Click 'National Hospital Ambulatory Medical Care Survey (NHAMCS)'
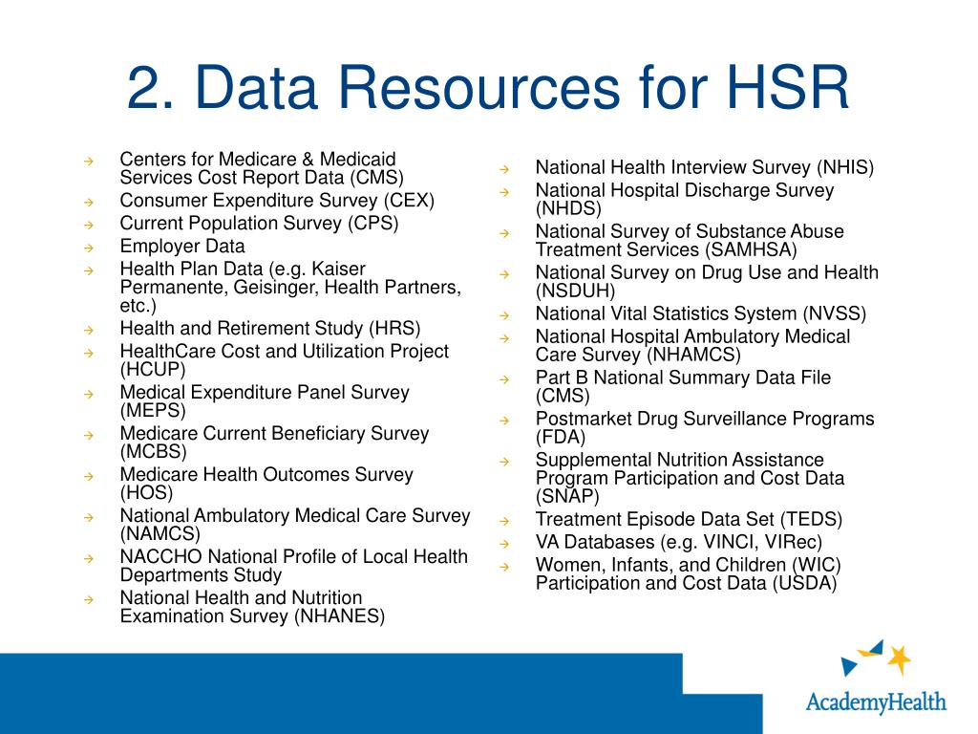 point(693,345)
